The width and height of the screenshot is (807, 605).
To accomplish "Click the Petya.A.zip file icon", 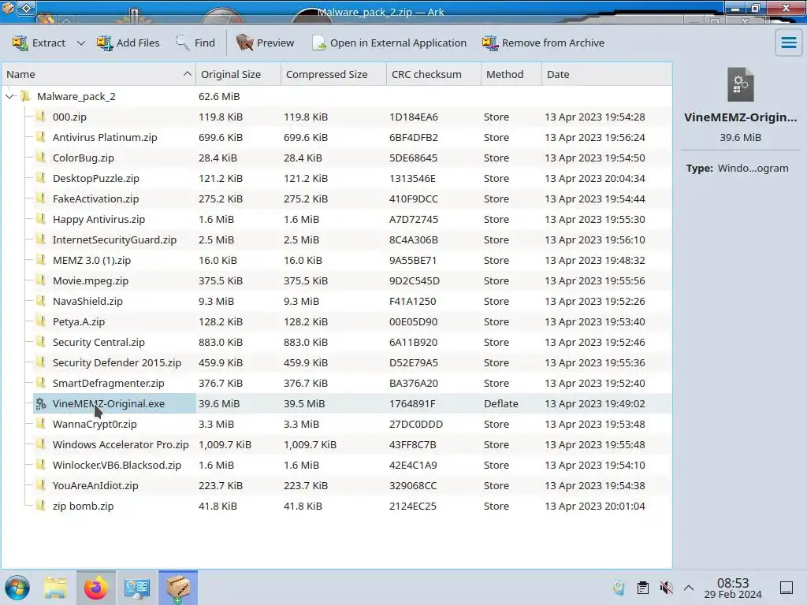I will pos(41,321).
